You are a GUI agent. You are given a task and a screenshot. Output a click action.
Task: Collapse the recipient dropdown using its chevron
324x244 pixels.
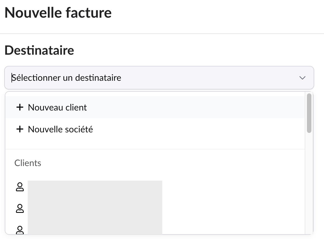click(x=302, y=78)
